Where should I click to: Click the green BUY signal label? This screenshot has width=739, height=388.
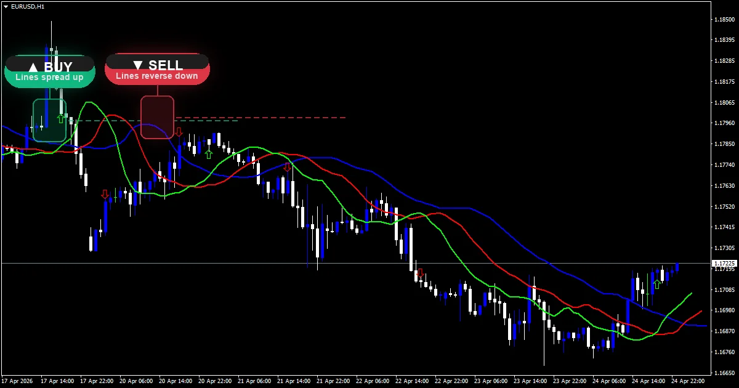tap(50, 71)
